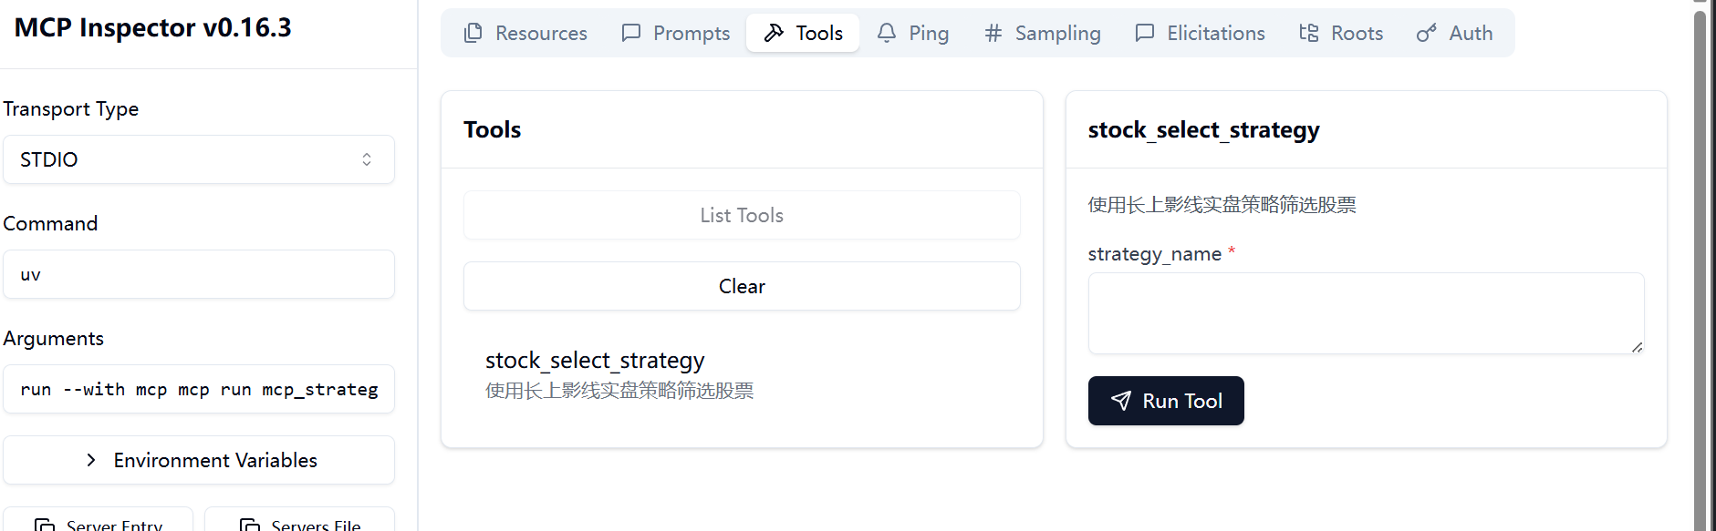Screen dimensions: 1716x531
Task: Click the Server Entry copy button
Action: pyautogui.click(x=99, y=522)
